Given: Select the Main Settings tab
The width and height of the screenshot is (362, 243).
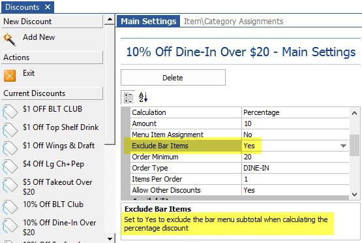Looking at the screenshot, I should (148, 22).
